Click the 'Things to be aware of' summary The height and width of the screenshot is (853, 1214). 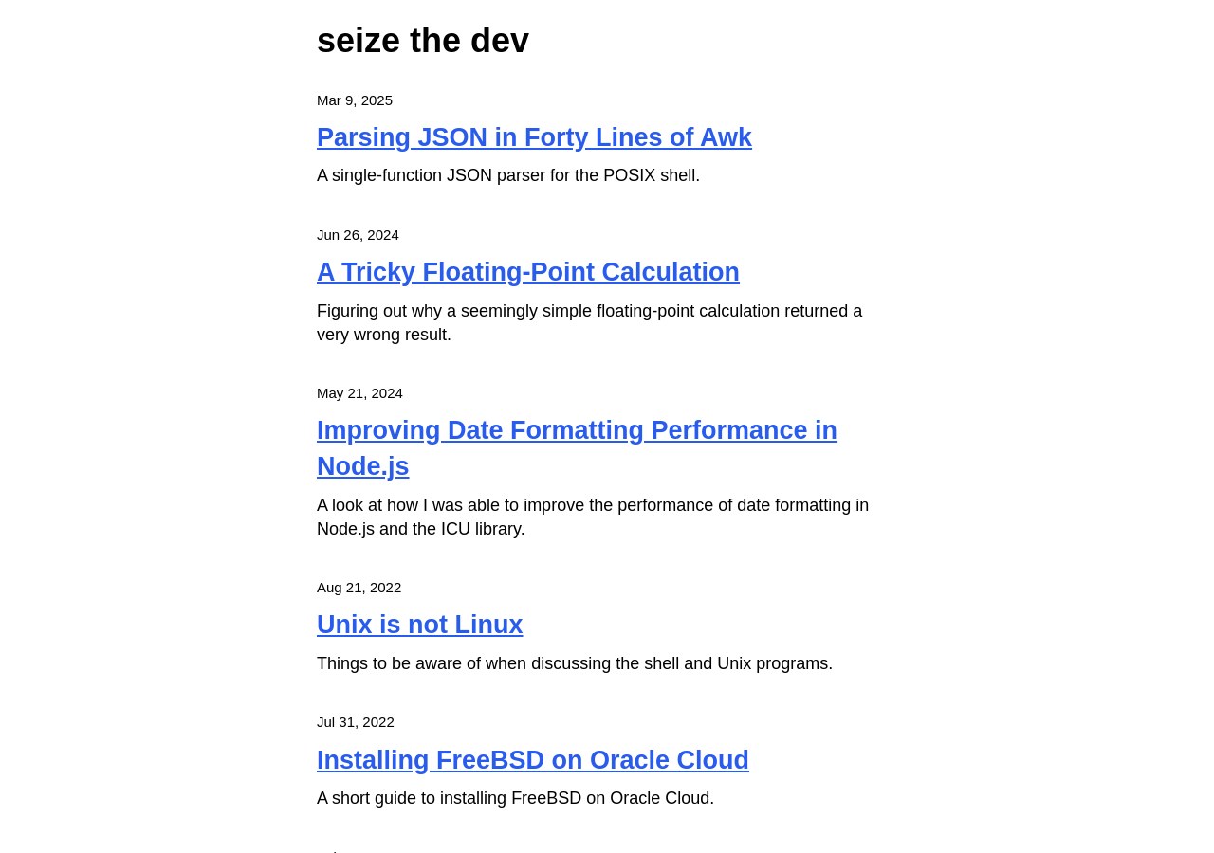coord(574,663)
